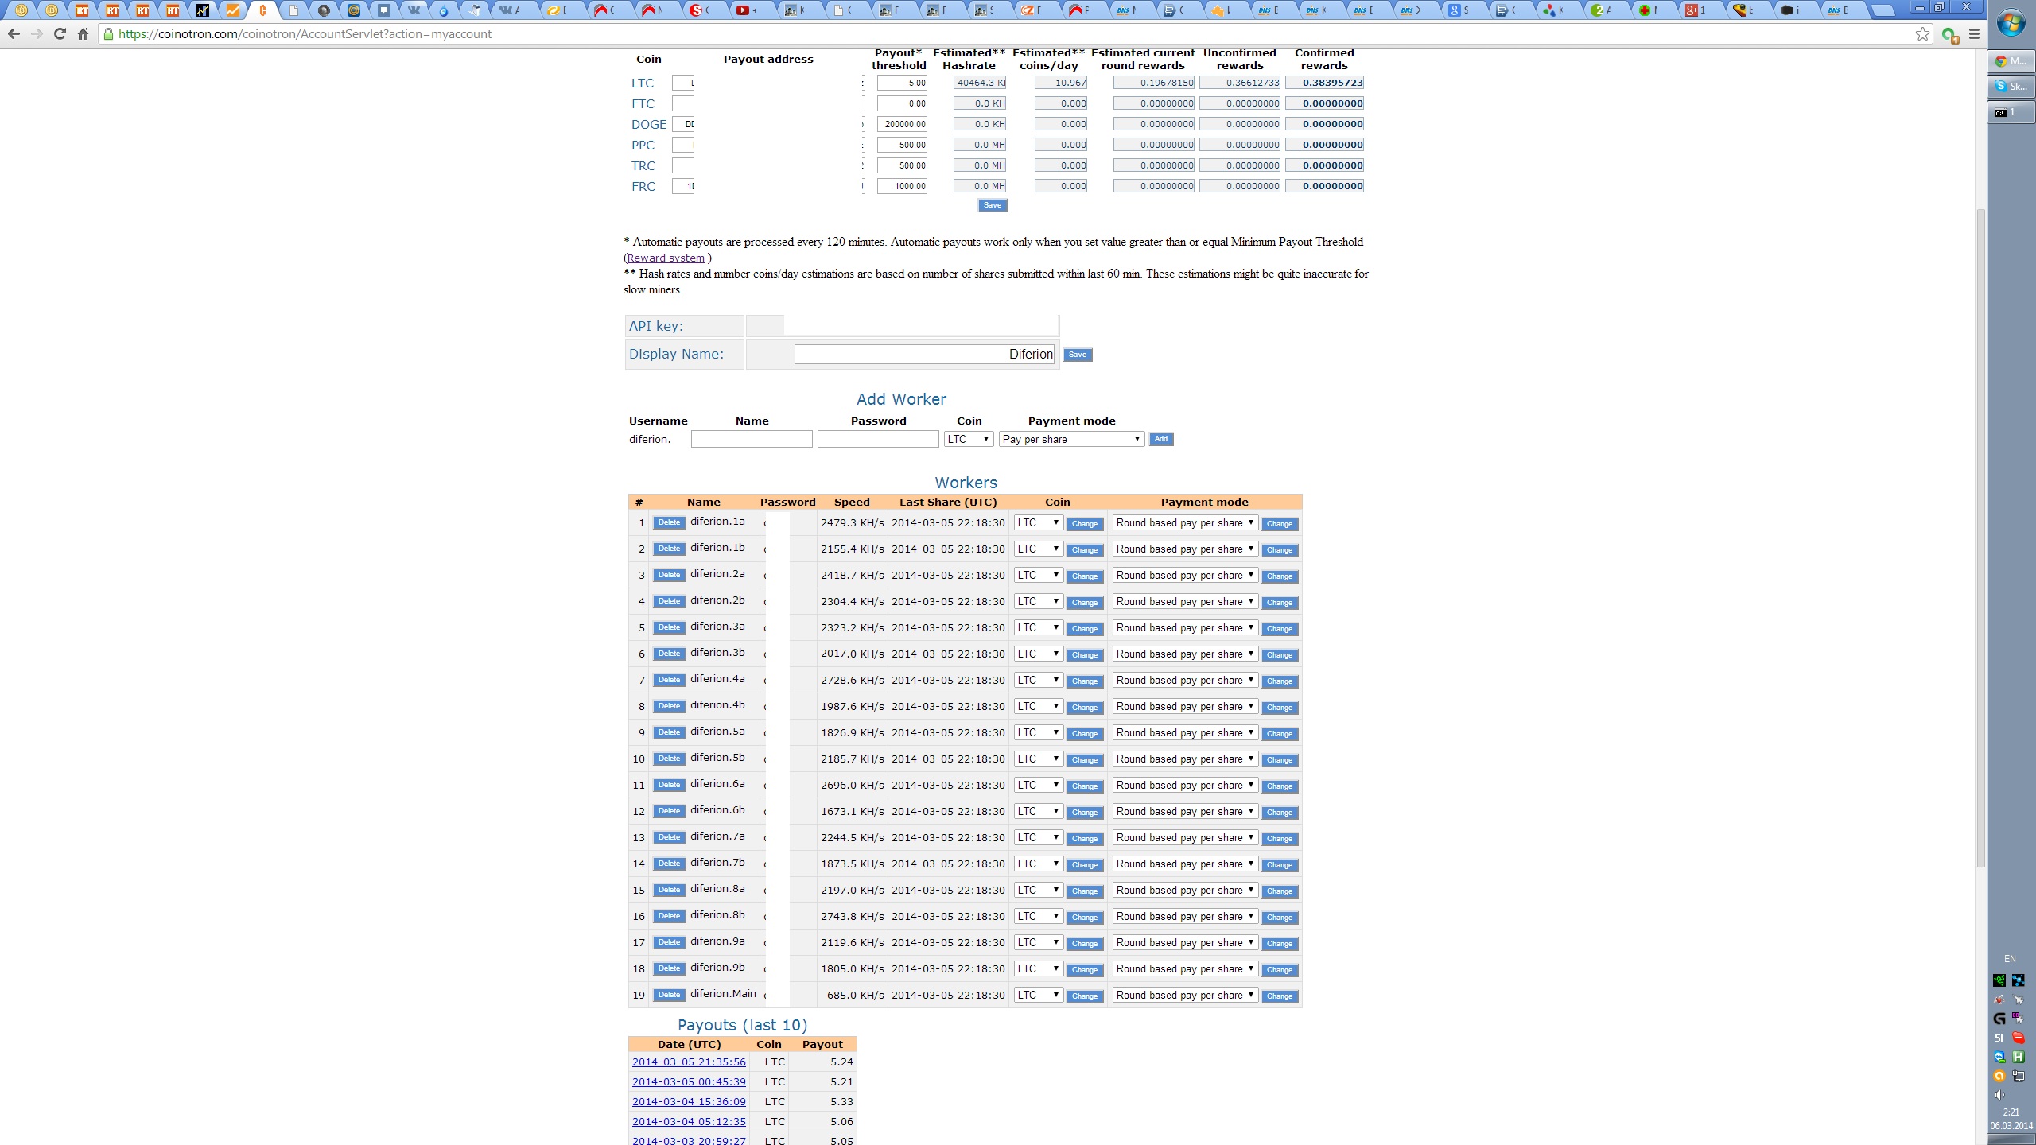Expand the Pay per share payment dropdown
This screenshot has width=2036, height=1145.
(1071, 439)
